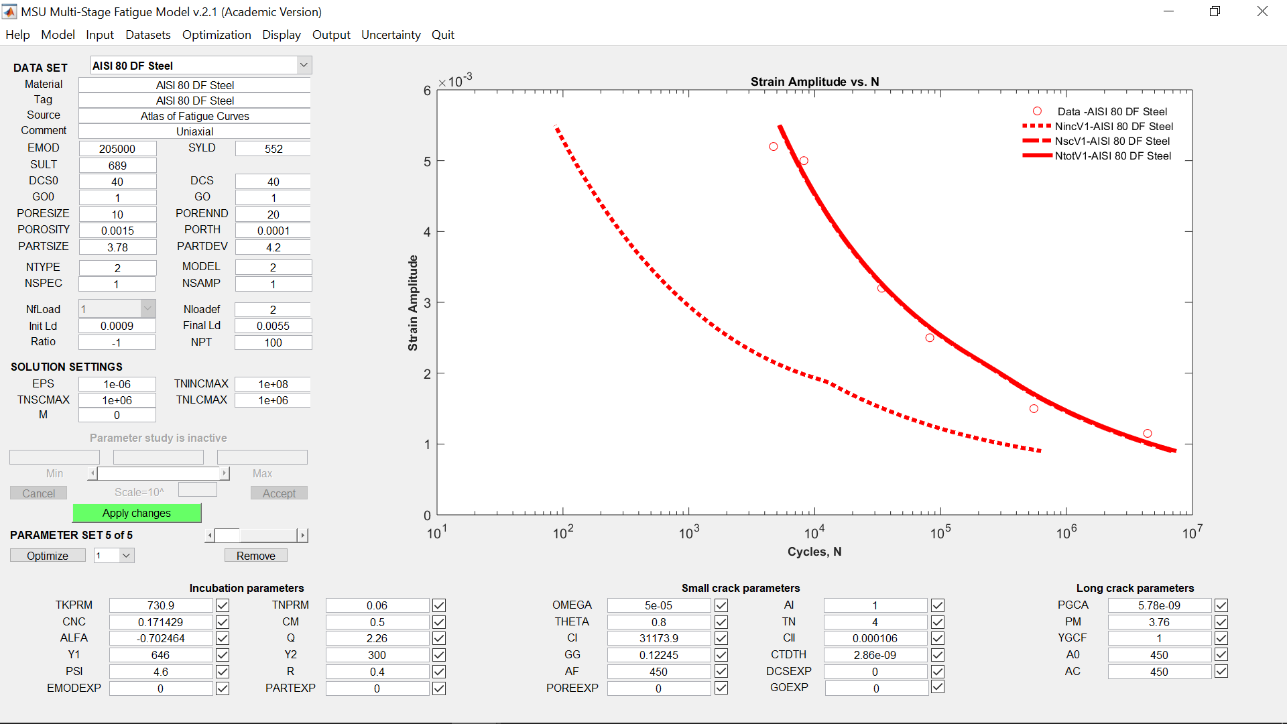This screenshot has height=724, width=1287.
Task: Click right arrow of parameter set scrollbar
Action: click(x=303, y=535)
